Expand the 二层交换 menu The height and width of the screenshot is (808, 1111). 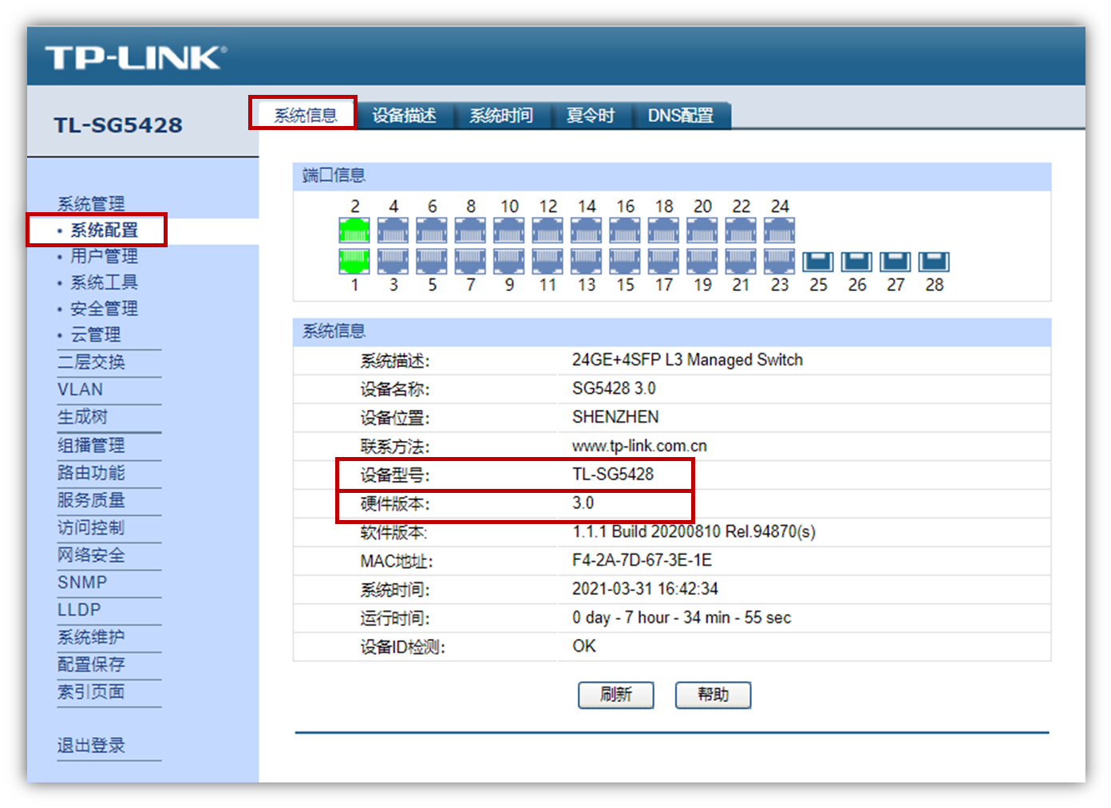(91, 362)
